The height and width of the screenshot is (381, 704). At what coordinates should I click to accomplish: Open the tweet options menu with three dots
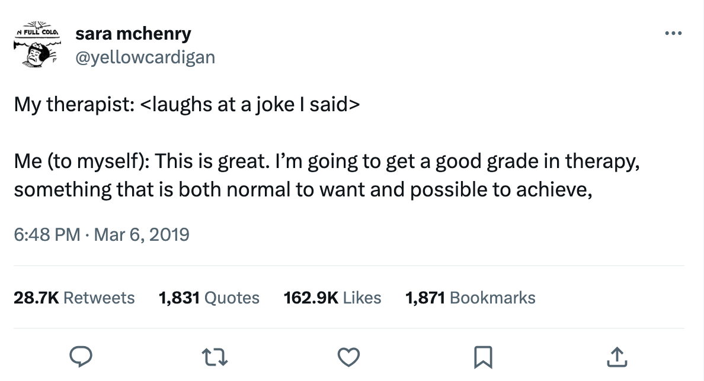[673, 33]
